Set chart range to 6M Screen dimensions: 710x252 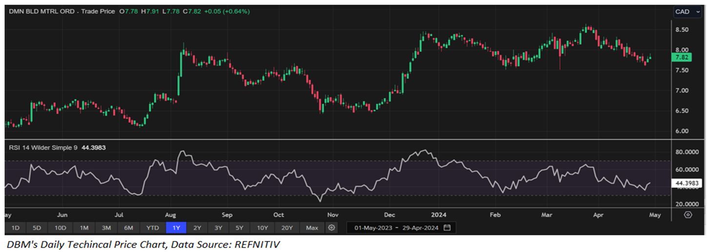point(129,228)
